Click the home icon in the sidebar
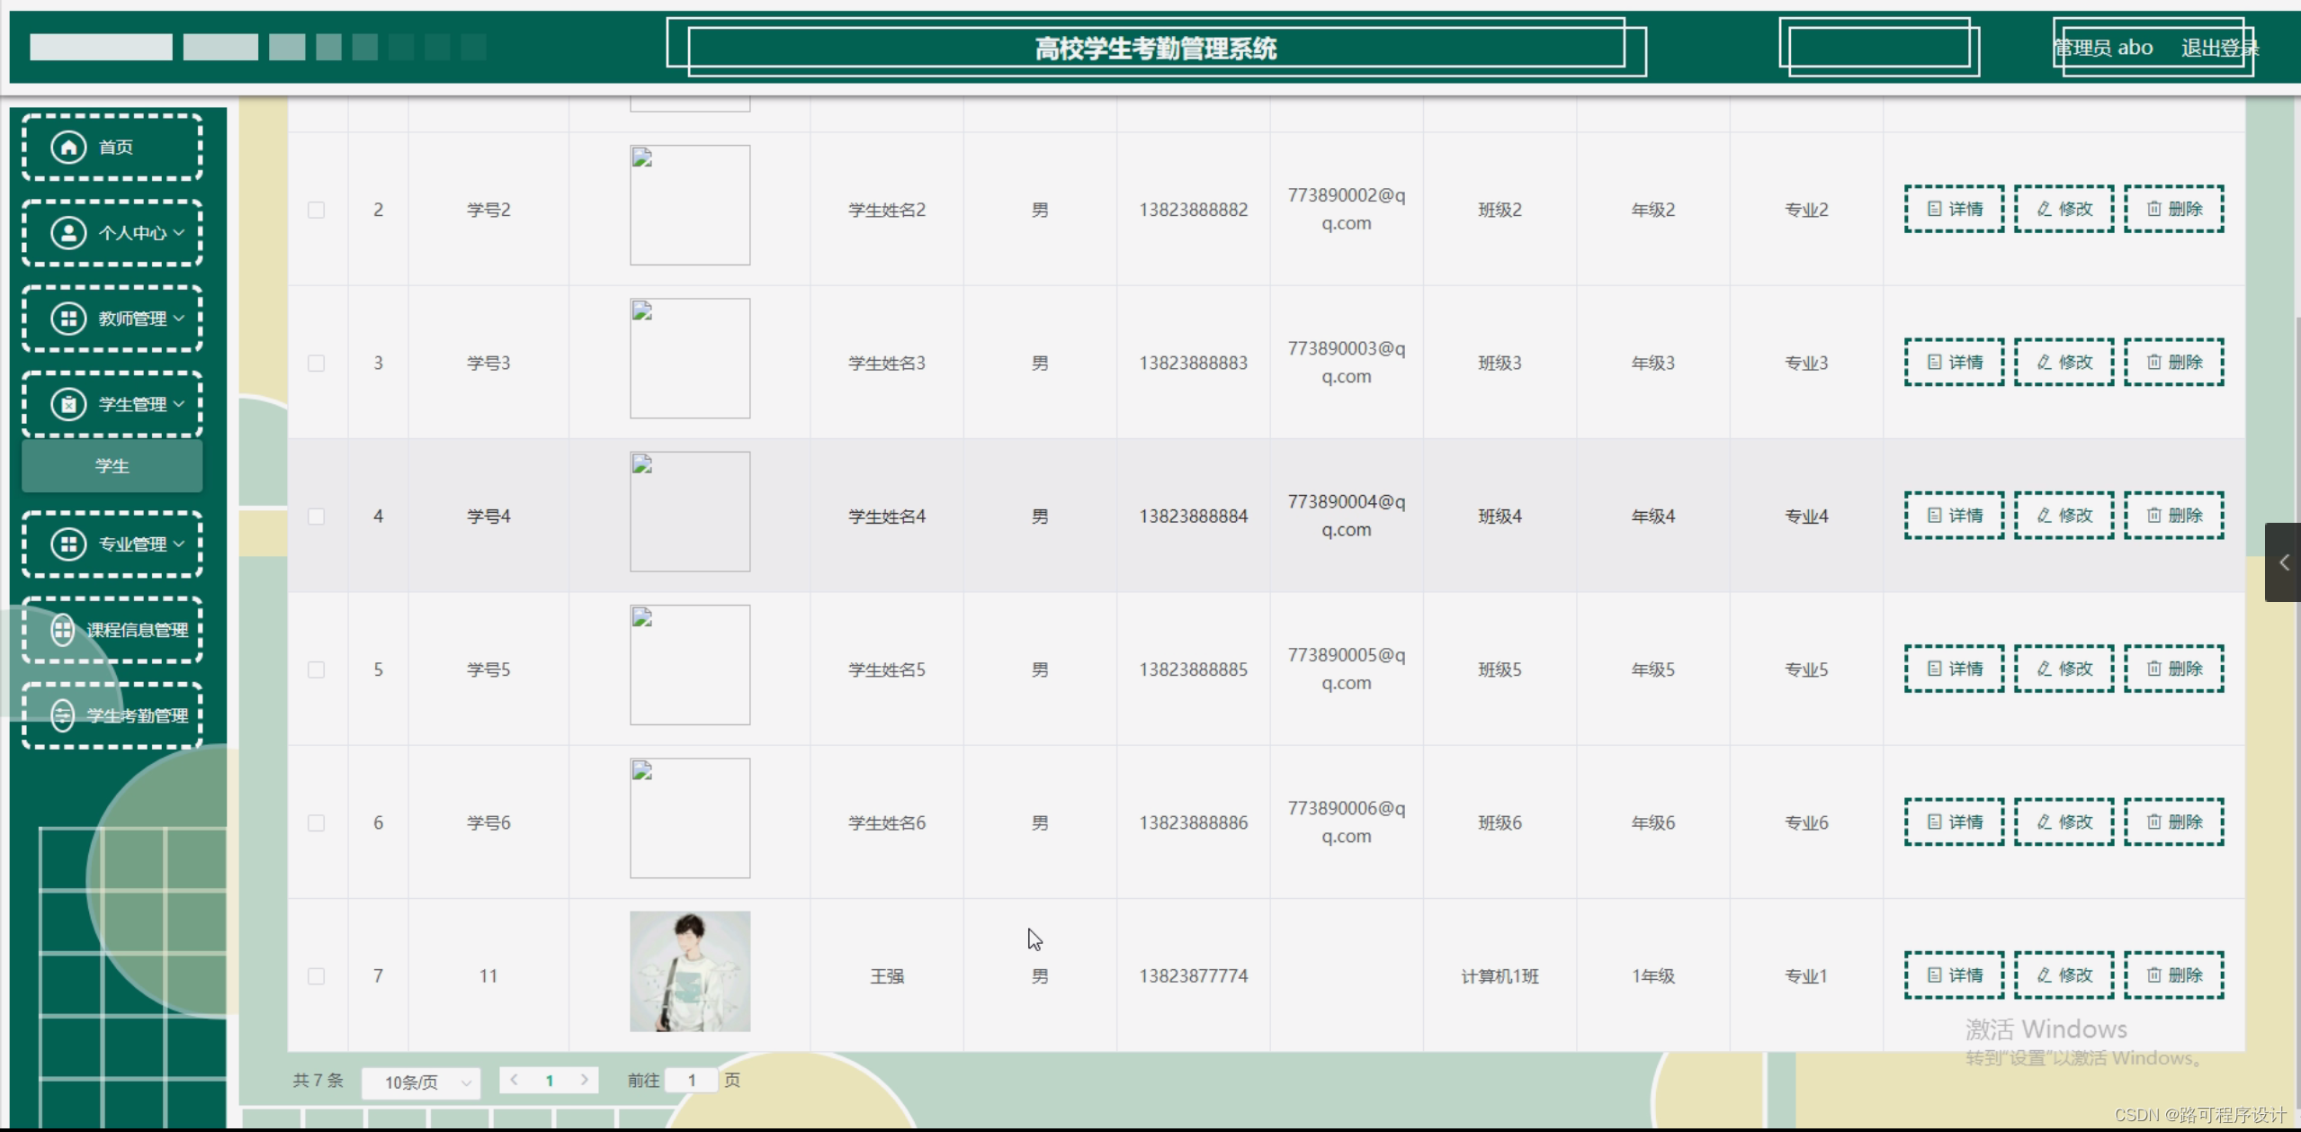Viewport: 2301px width, 1132px height. click(68, 147)
